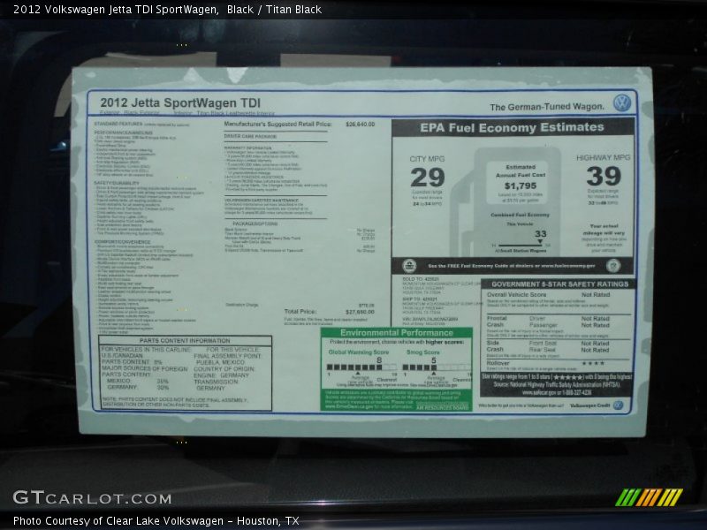Click the 'Total Price' label
This screenshot has width=707, height=530.
coord(300,312)
